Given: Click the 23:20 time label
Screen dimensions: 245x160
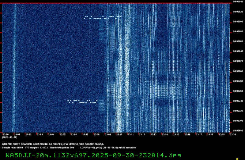Looking at the screenshot, I should [x=233, y=134].
